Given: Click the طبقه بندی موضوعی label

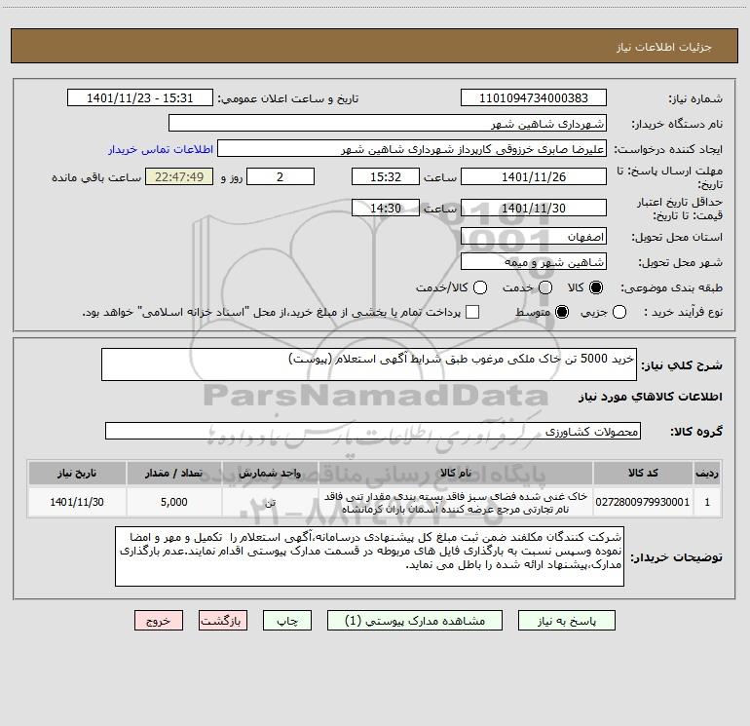Looking at the screenshot, I should (x=671, y=287).
